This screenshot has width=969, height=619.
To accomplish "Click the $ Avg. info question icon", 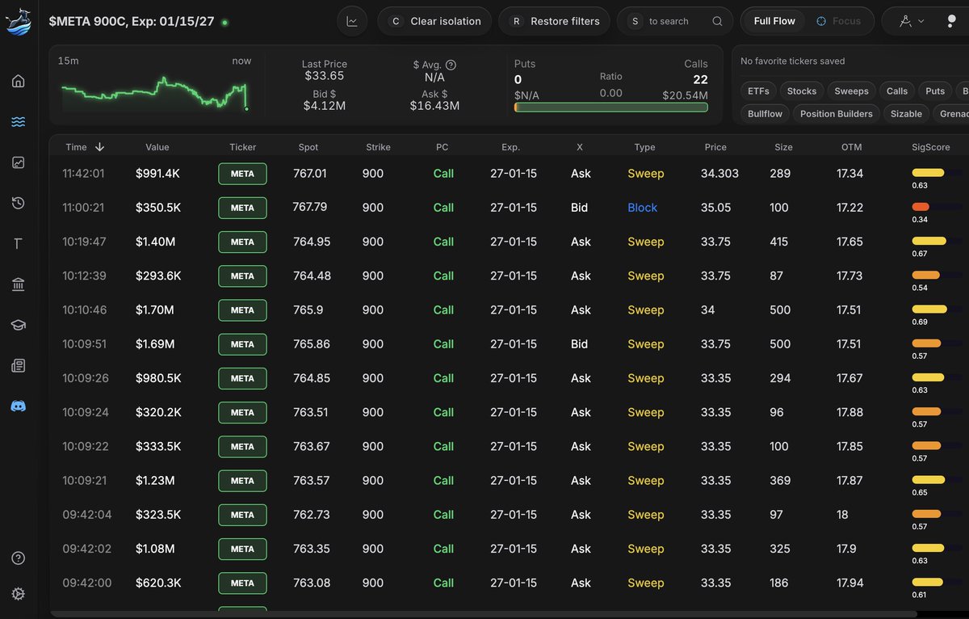I will point(451,65).
